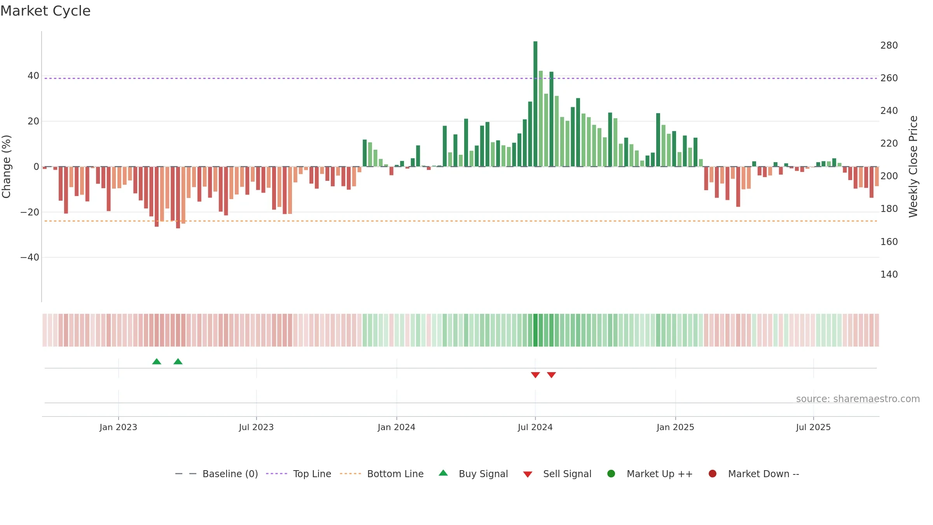Click the 280 tick on the price axis
This screenshot has height=525, width=933.
[x=889, y=45]
